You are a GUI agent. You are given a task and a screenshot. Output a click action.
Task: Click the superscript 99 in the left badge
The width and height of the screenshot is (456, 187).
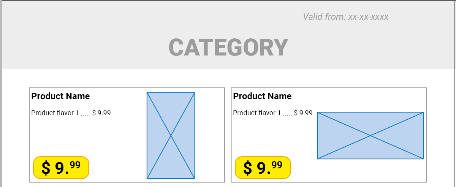click(x=75, y=165)
